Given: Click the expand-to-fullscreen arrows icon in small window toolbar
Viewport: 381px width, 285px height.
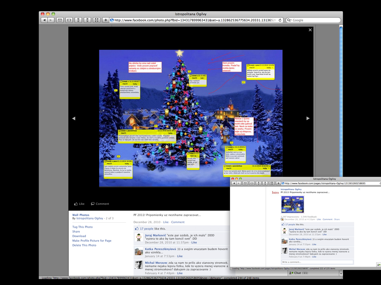Looking at the screenshot, I should 272,183.
